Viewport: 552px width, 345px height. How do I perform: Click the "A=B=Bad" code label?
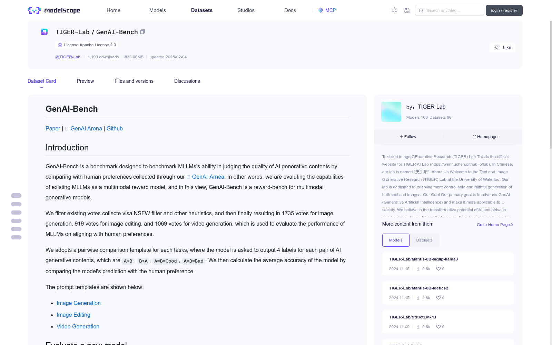coord(194,261)
